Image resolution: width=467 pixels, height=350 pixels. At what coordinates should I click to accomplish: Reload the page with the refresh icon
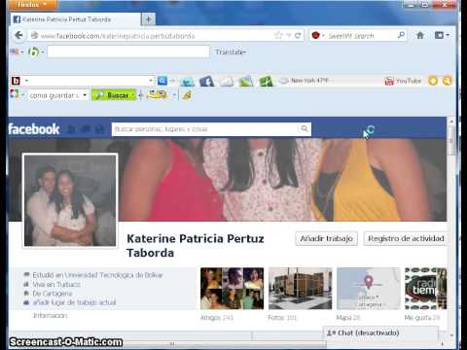[298, 35]
